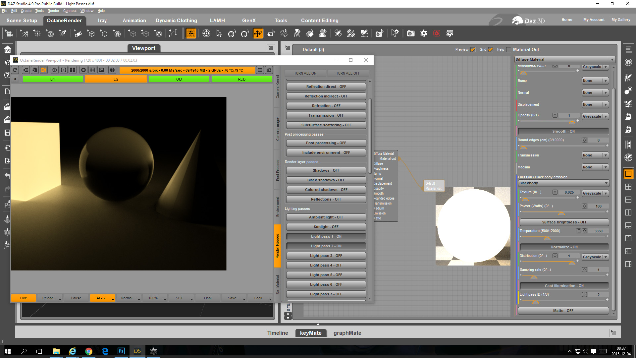Open the Bump None dropdown
Image resolution: width=636 pixels, height=358 pixels.
[x=595, y=81]
